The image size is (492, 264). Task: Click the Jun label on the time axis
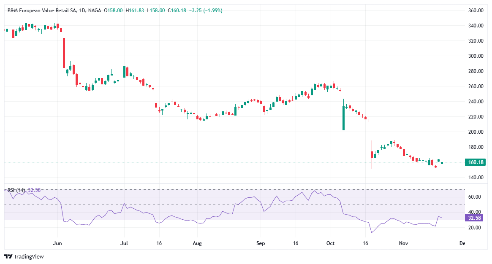click(x=58, y=243)
